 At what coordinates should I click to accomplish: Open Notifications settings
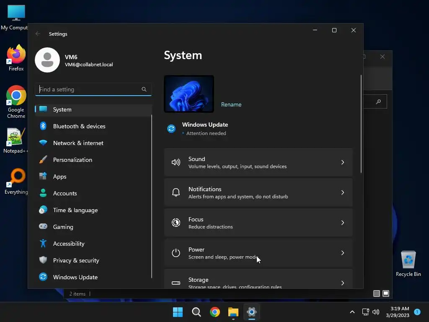(258, 192)
